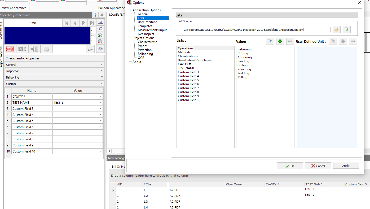
Task: Select the zoom in magnifier icon
Action: coord(100,35)
